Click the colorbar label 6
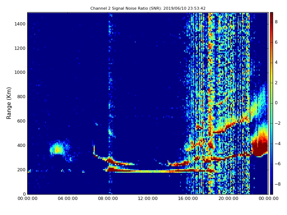The height and width of the screenshot is (215, 287). (276, 42)
